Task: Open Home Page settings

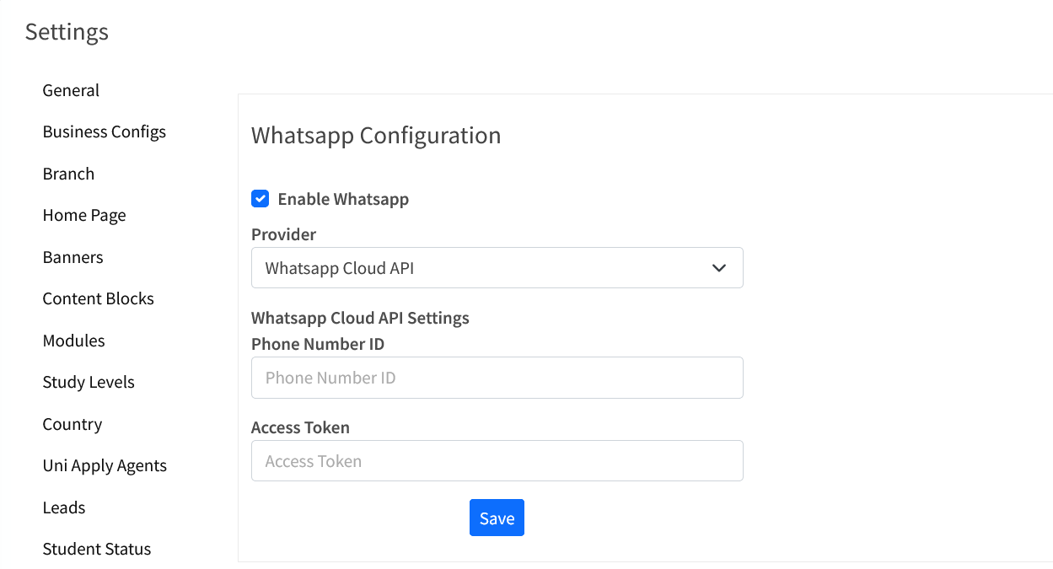Action: [x=84, y=215]
